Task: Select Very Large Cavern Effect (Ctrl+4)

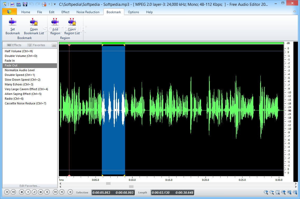Action: pyautogui.click(x=30, y=89)
